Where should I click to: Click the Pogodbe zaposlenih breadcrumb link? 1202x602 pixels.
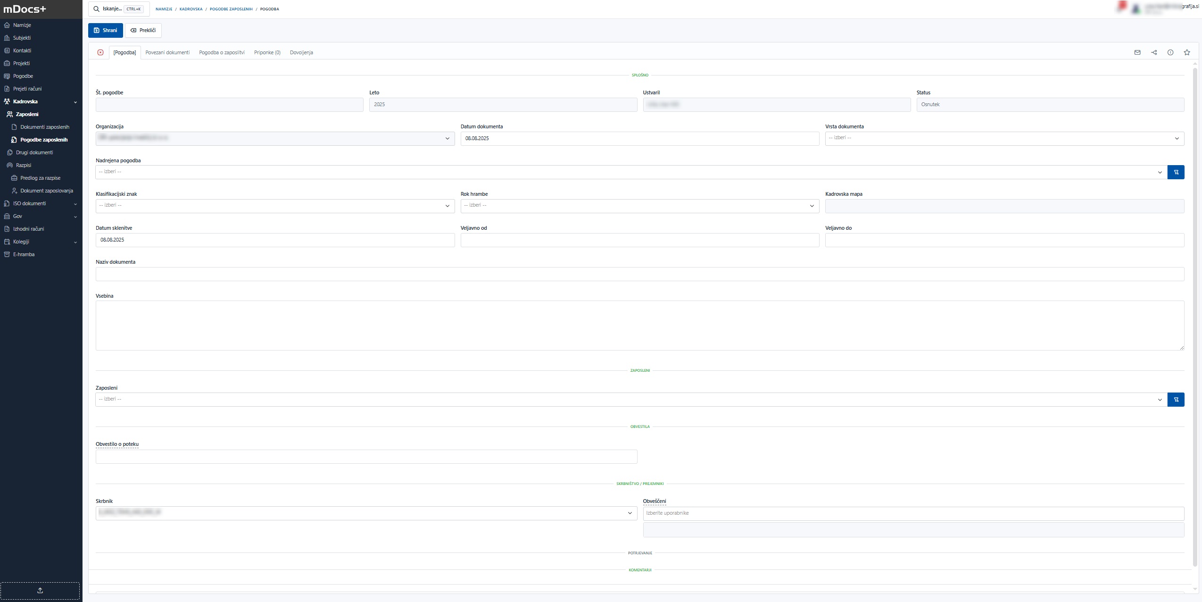coord(231,9)
